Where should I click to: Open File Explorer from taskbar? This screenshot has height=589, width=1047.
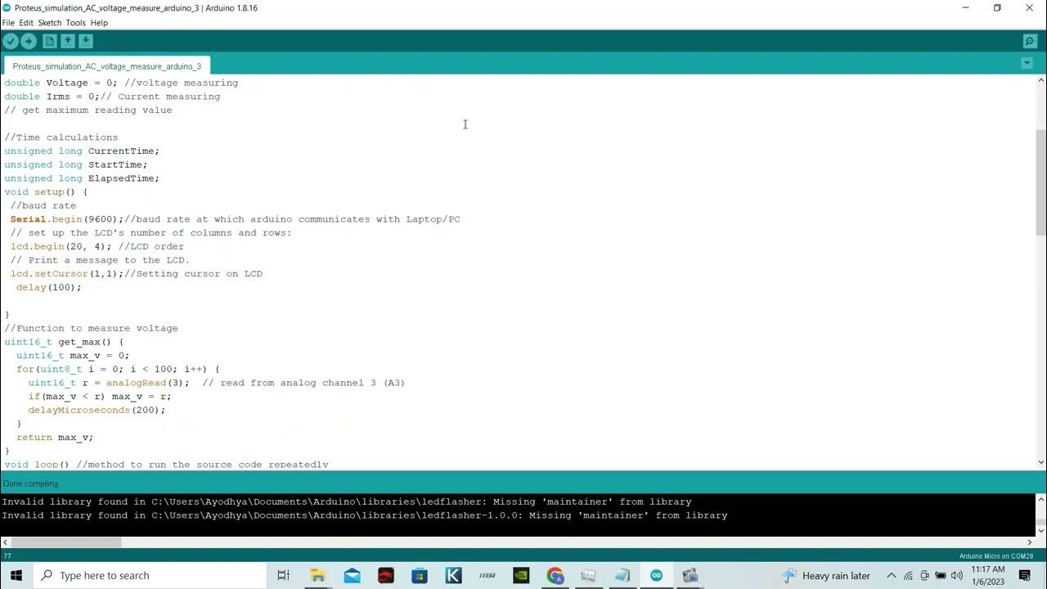point(317,575)
